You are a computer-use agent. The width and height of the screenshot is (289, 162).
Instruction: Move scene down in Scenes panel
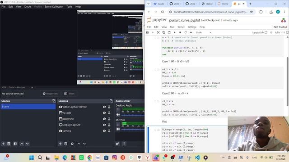(27, 144)
